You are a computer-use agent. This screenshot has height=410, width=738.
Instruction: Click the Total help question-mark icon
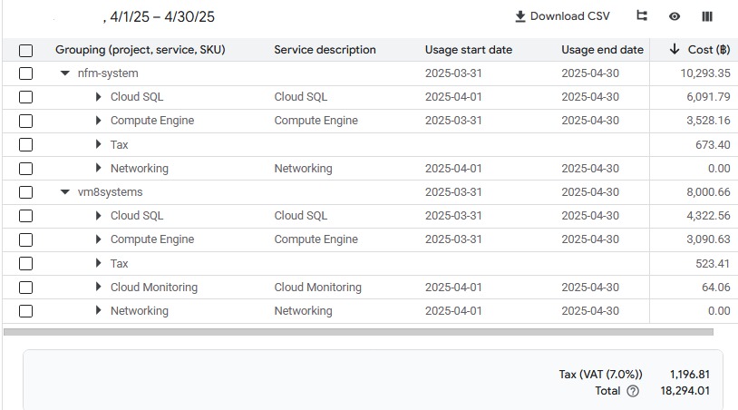pos(633,391)
